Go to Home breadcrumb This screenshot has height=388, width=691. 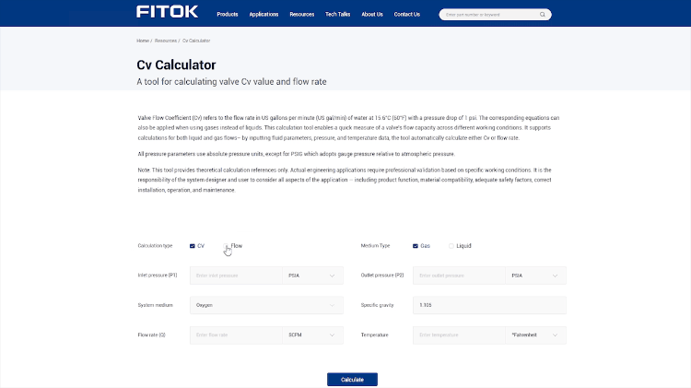143,41
